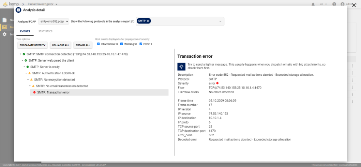
Task: Open the help question mark icon
Action: (334, 4)
